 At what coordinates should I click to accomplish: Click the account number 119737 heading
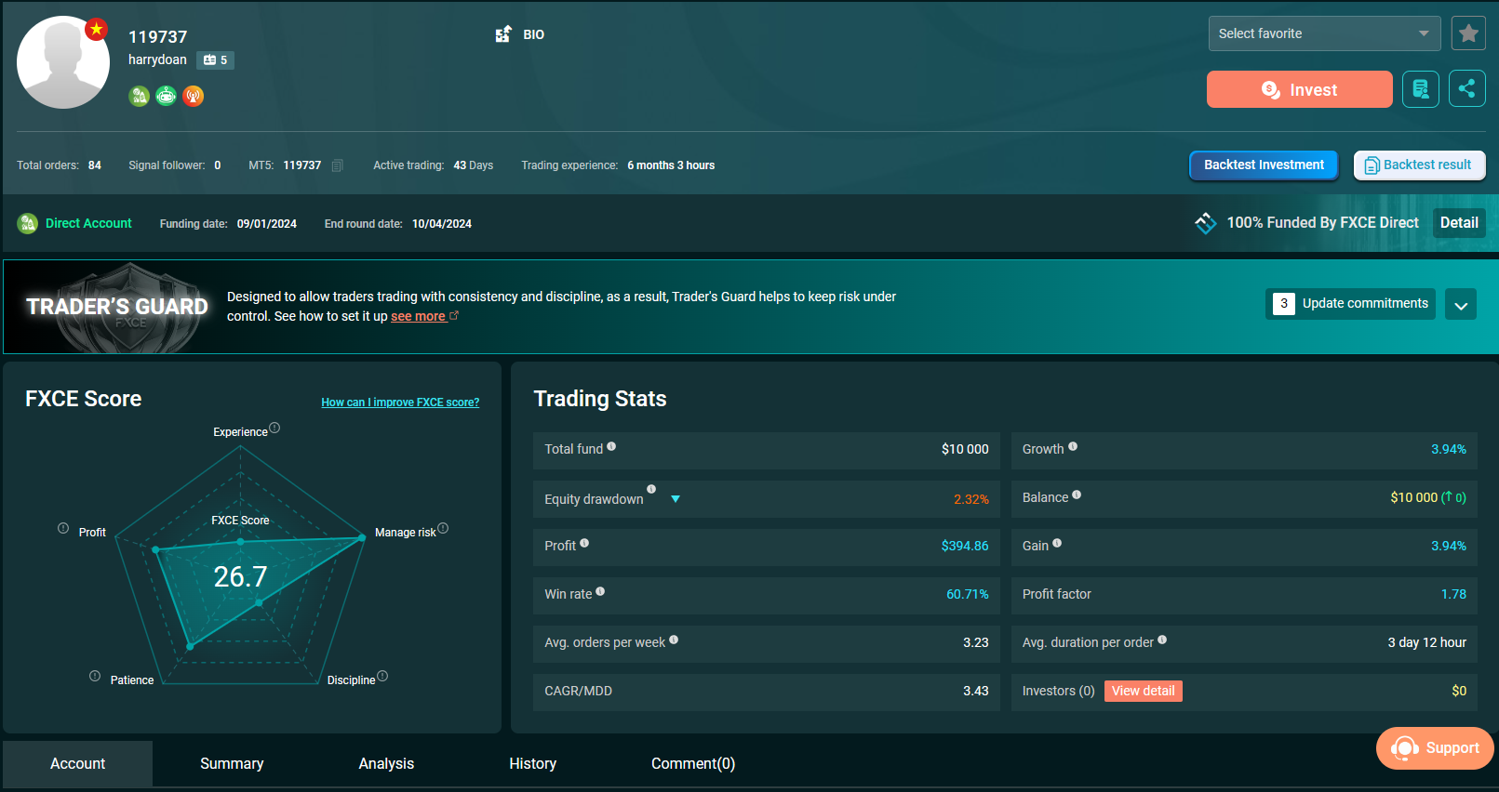point(158,37)
